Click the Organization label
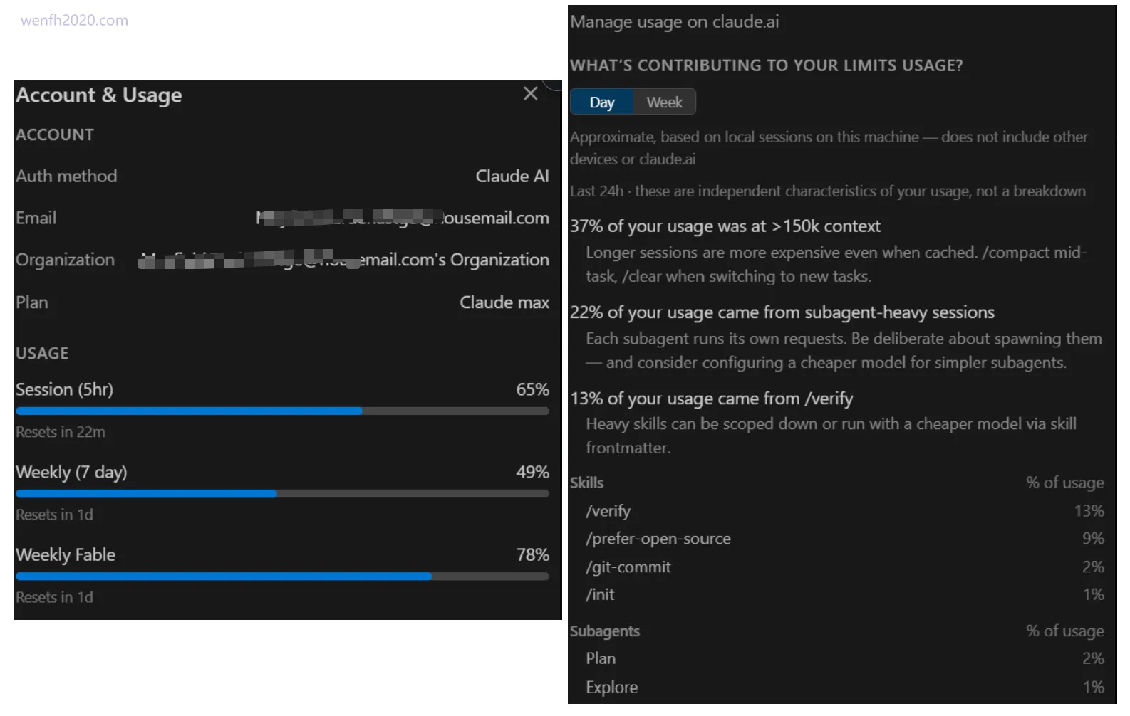 click(65, 260)
